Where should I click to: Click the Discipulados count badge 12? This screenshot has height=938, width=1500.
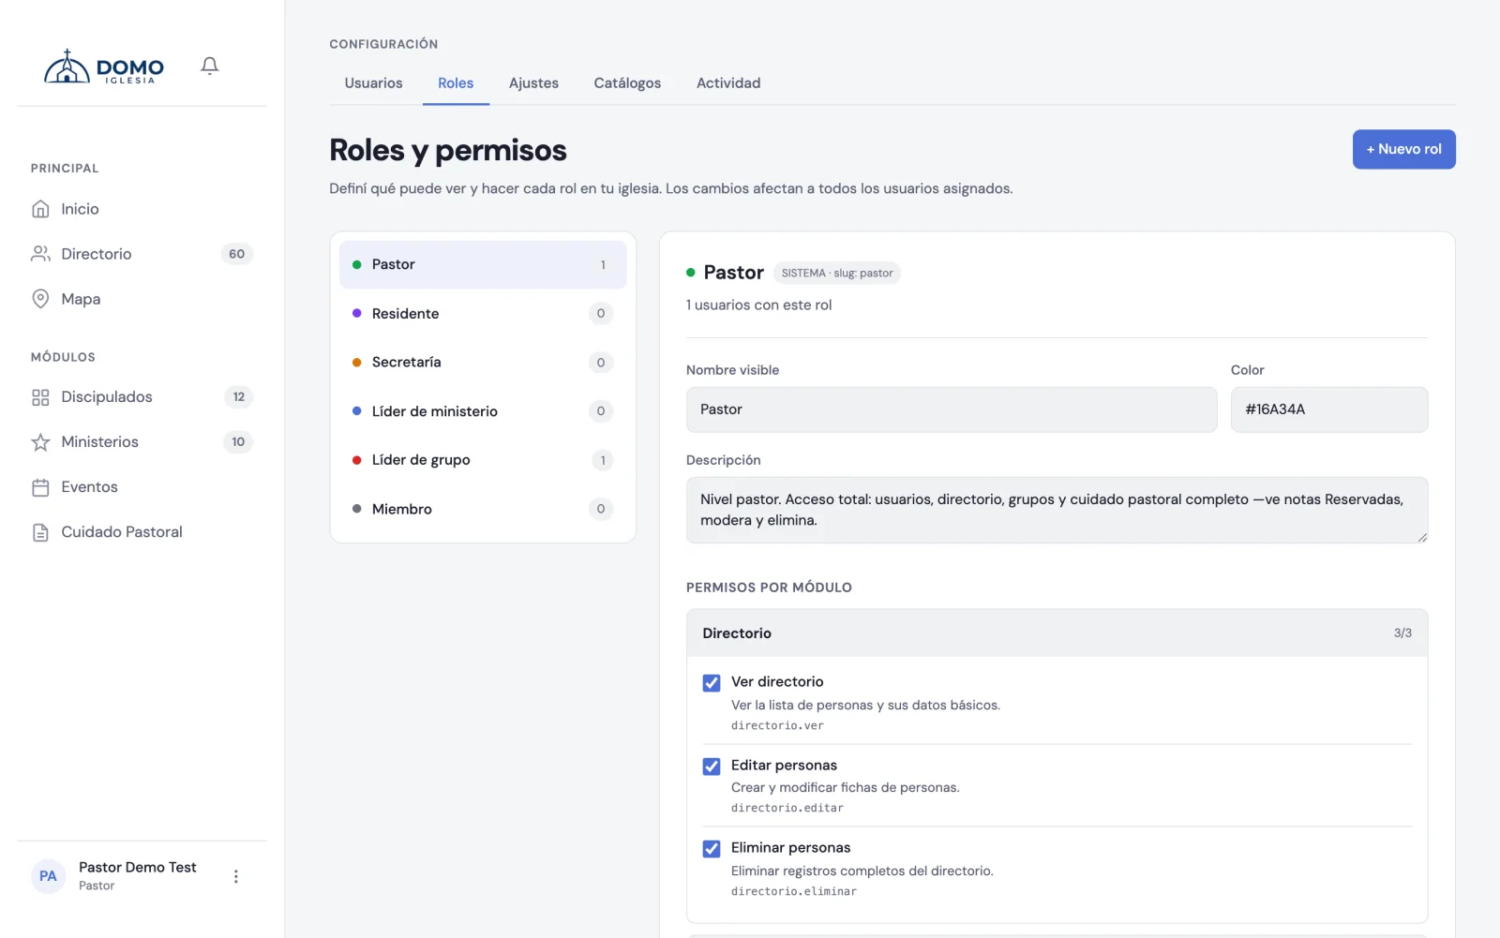coord(239,397)
